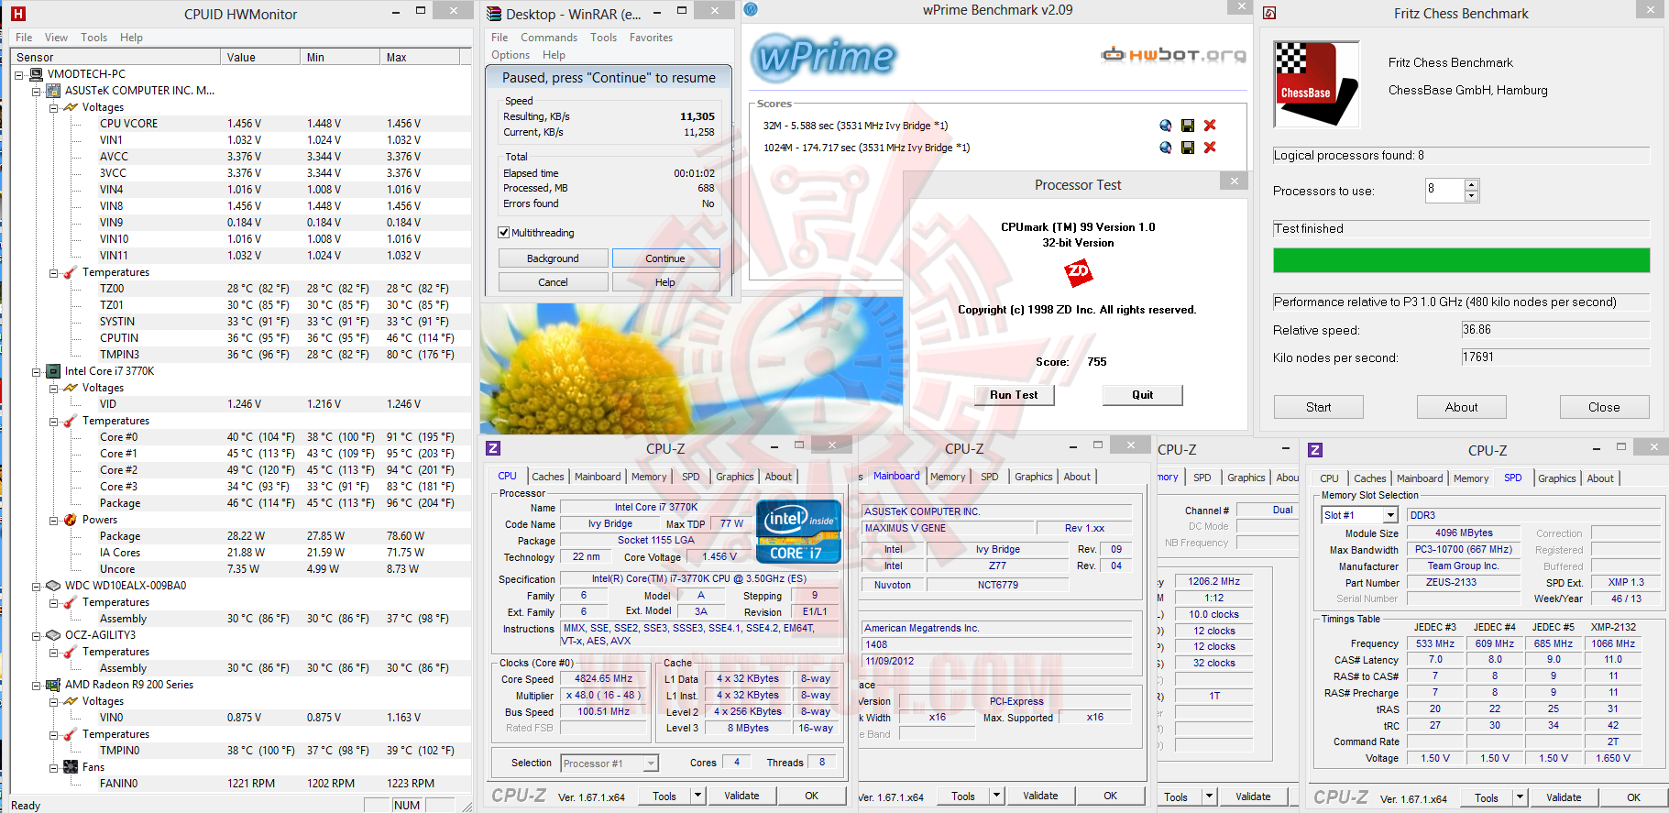Click the chip icon beside Intel Core i7 3770K
This screenshot has width=1669, height=813.
pos(54,371)
